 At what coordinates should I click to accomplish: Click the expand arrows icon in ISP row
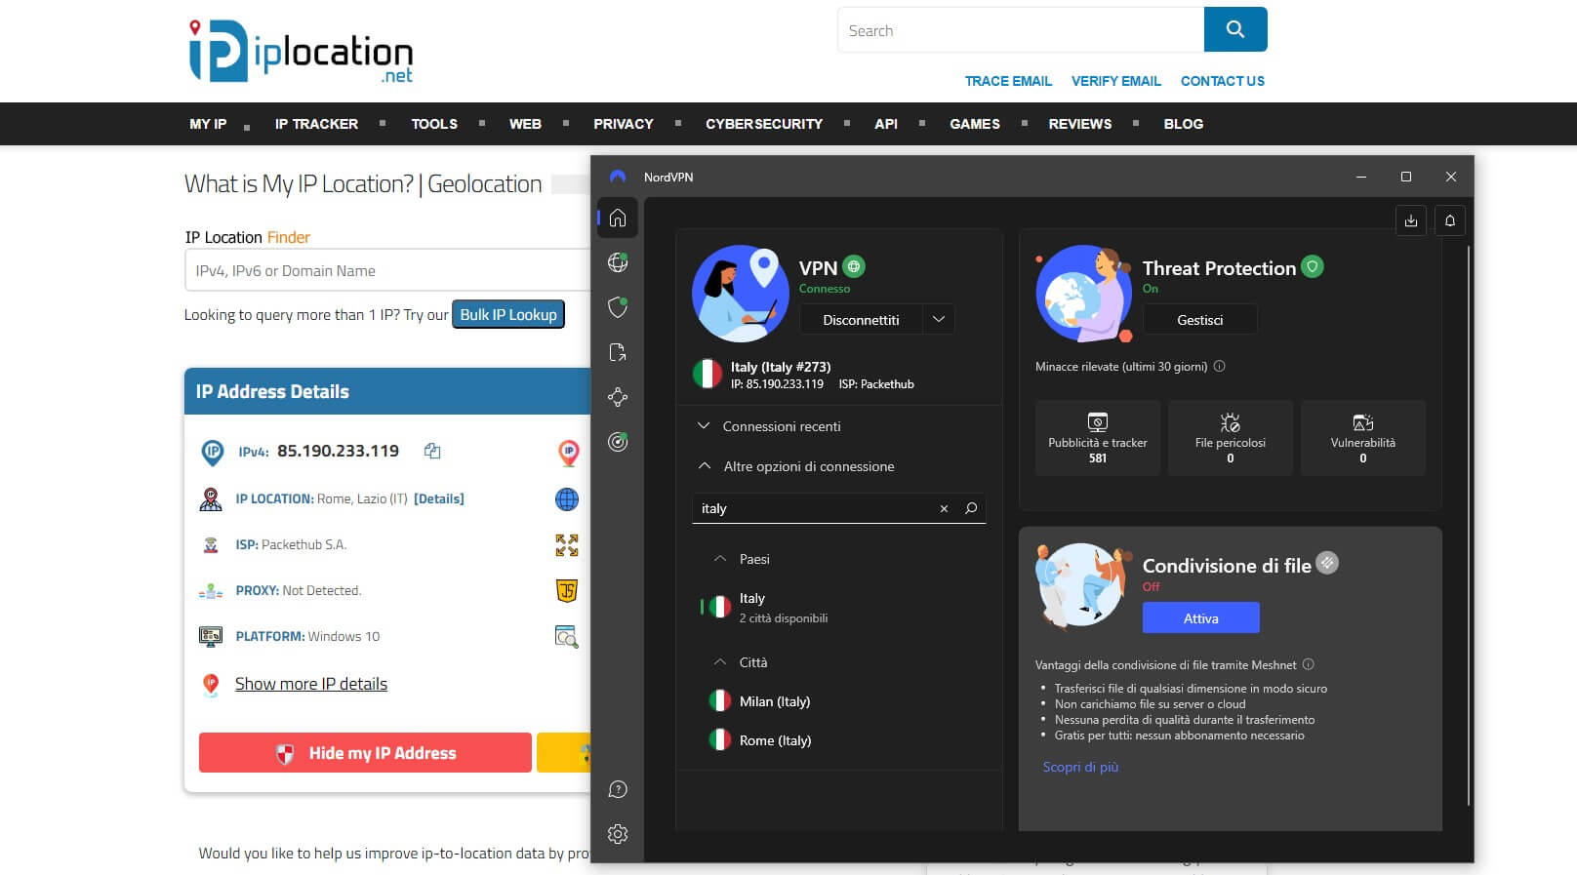click(567, 544)
